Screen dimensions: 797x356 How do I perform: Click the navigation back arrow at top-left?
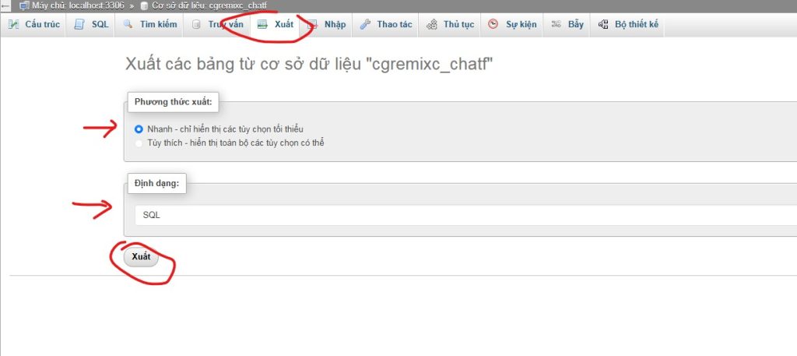(5, 5)
